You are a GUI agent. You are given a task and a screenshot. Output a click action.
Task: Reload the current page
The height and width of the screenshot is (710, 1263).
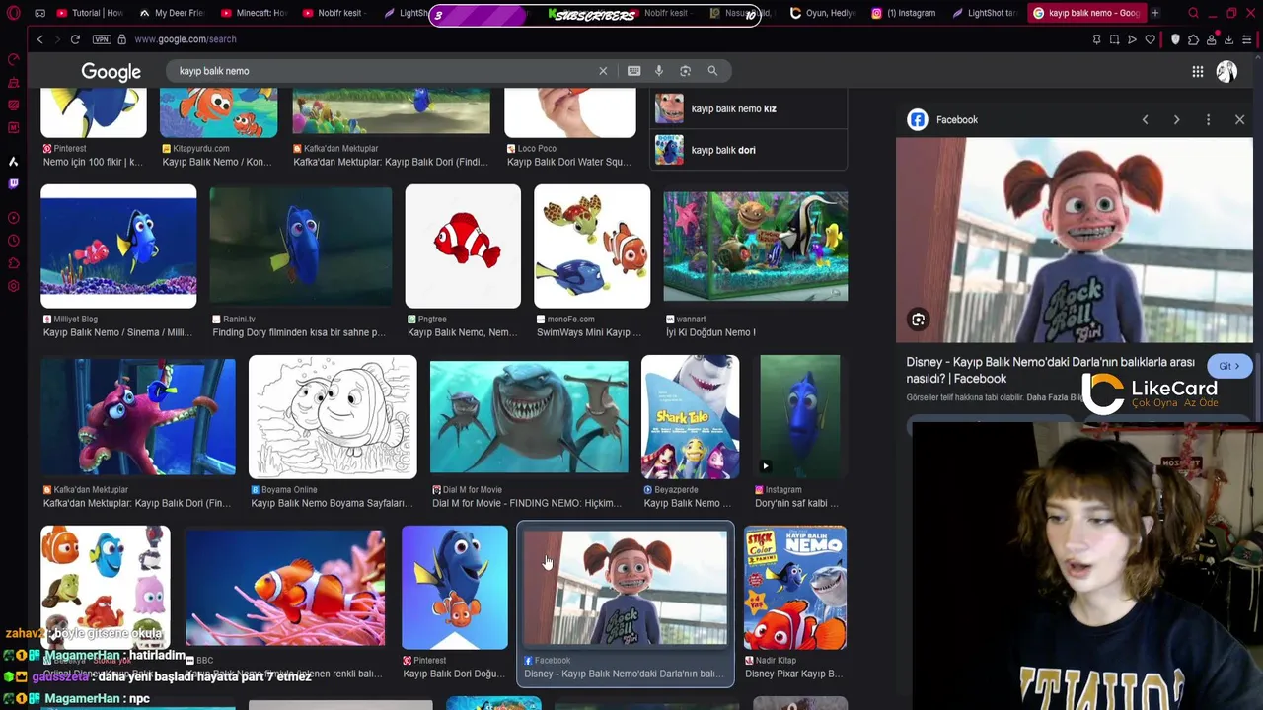[x=75, y=39]
